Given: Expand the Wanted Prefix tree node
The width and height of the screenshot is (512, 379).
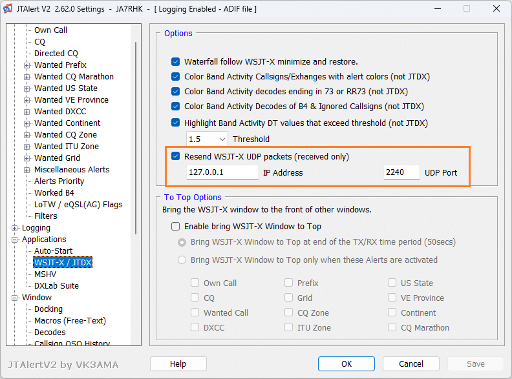Looking at the screenshot, I should pos(27,65).
